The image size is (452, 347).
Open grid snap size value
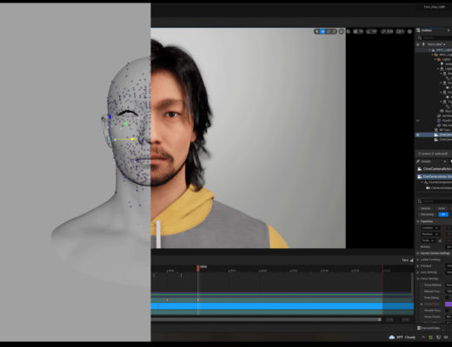[x=361, y=31]
